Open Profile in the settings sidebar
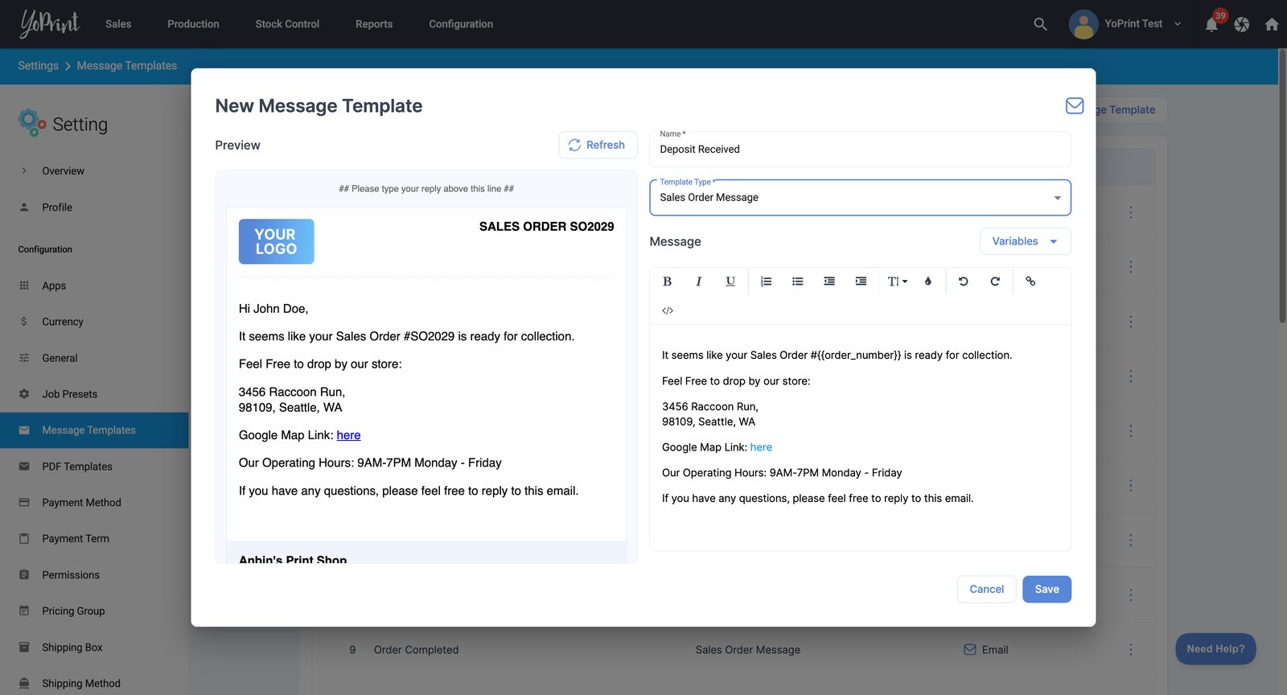 57,207
